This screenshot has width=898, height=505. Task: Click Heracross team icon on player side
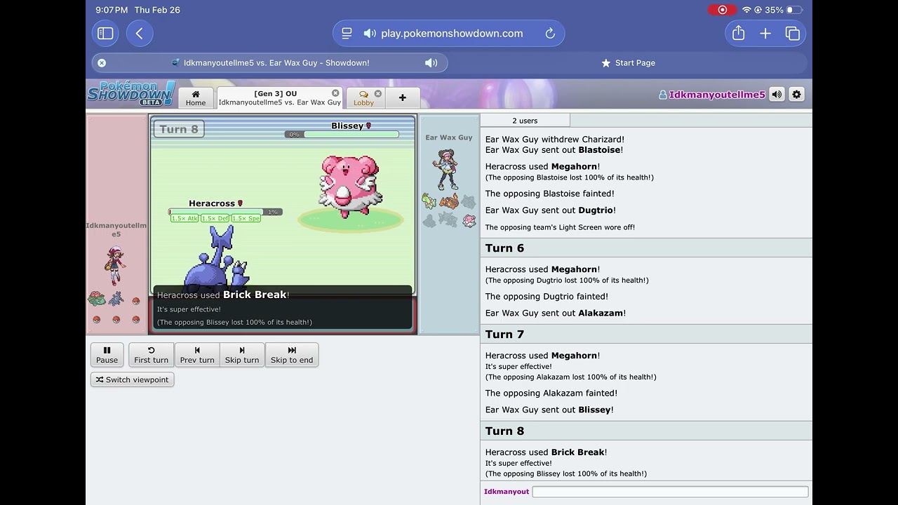[116, 299]
